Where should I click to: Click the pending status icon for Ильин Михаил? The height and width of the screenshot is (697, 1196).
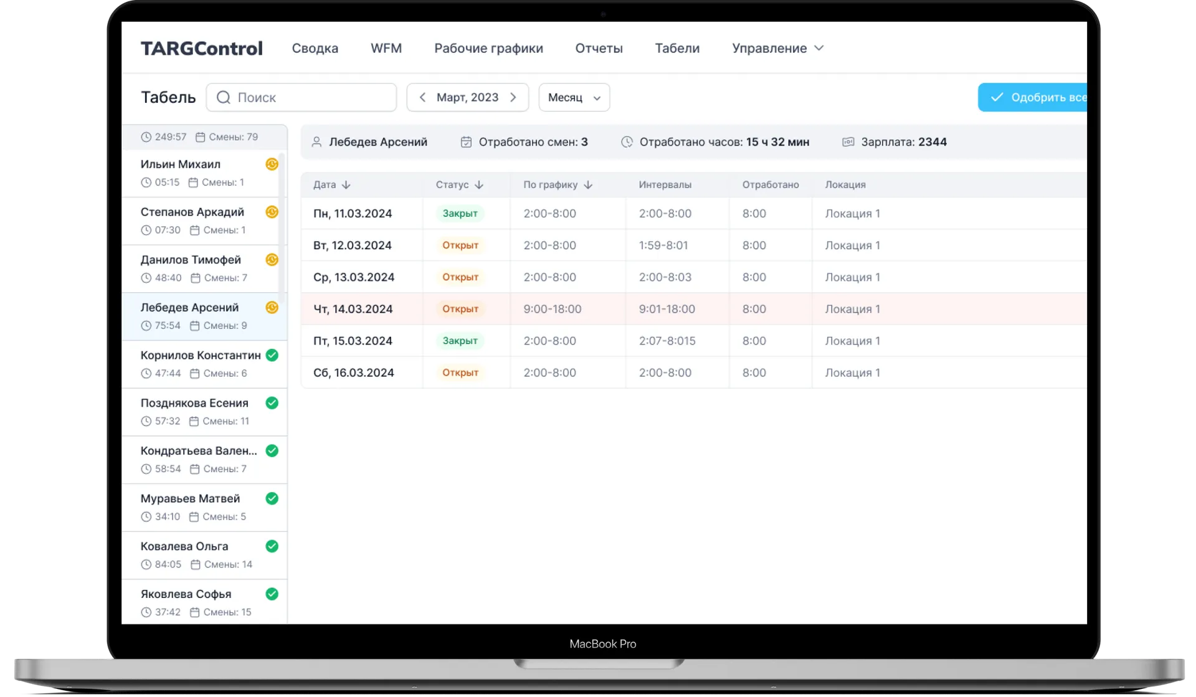(272, 164)
